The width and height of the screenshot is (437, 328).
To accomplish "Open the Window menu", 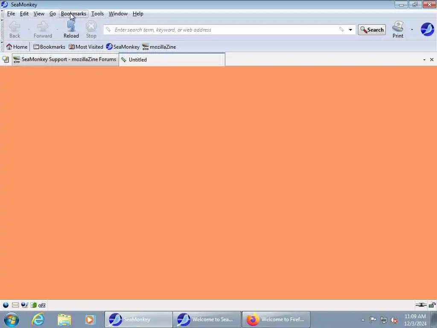I will (118, 14).
